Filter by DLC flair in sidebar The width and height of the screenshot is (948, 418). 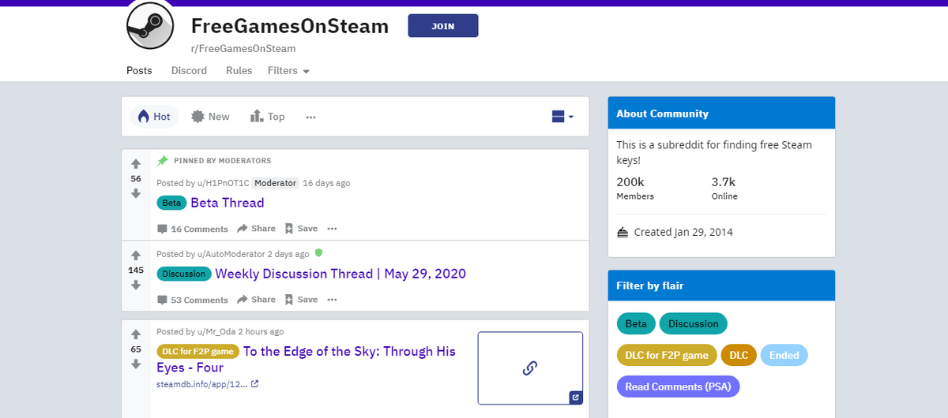click(x=739, y=355)
